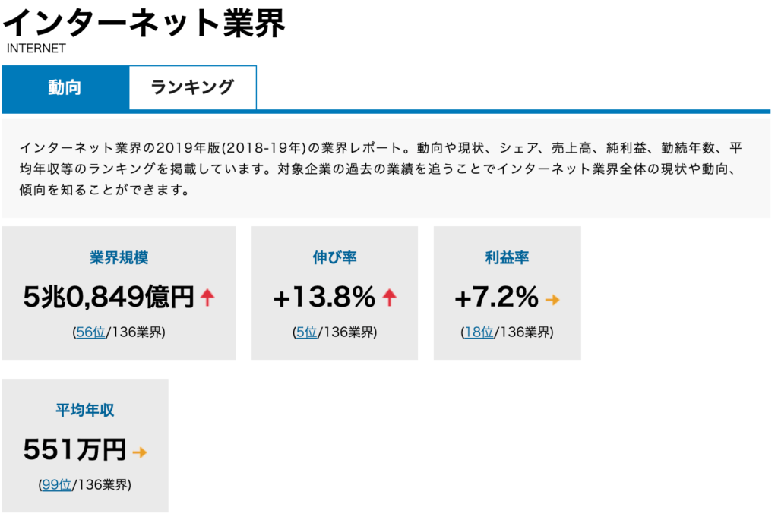Select the 551万円 average salary figure
This screenshot has height=523, width=778.
[x=74, y=450]
